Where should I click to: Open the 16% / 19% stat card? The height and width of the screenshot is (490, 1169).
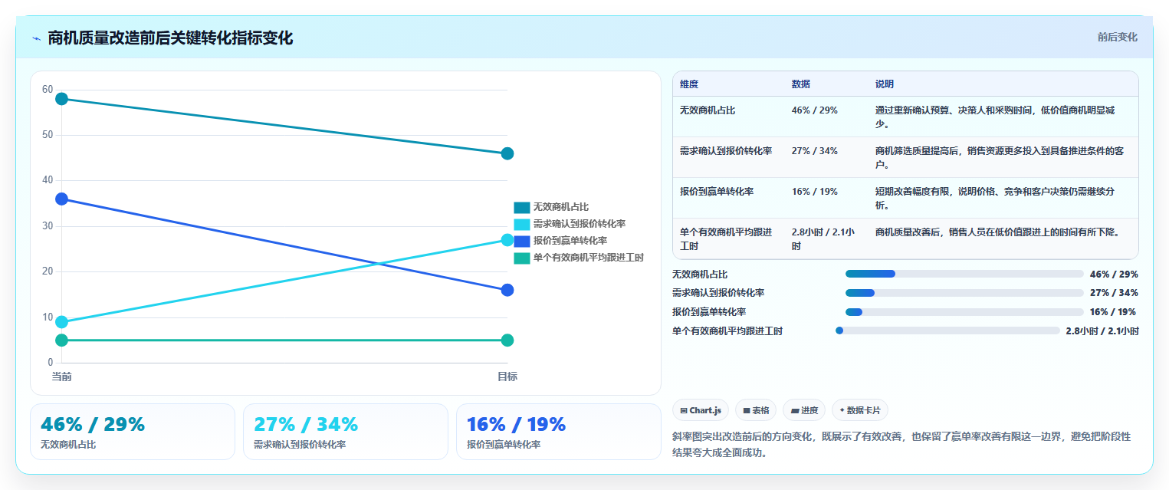pyautogui.click(x=559, y=432)
